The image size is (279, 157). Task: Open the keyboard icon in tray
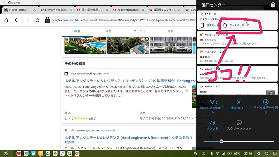(204, 154)
